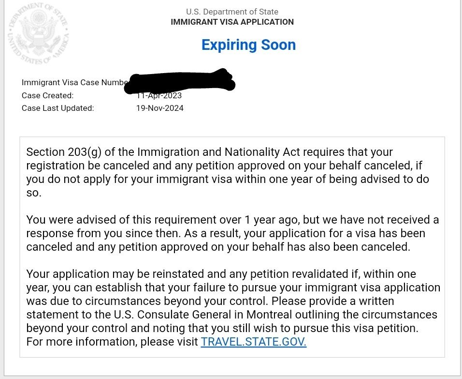This screenshot has height=379, width=462.
Task: Click the Immigrant Visa Case Number label
Action: click(75, 82)
